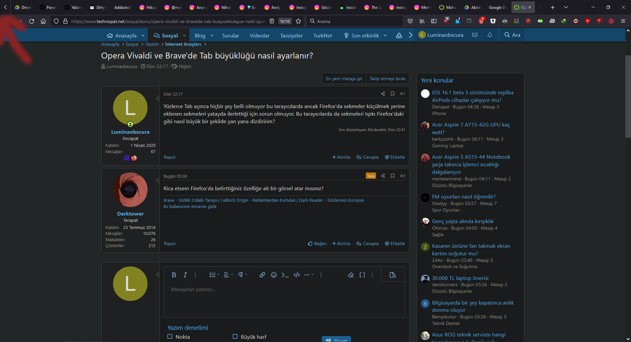Bookmark this page with the star icon

298,21
